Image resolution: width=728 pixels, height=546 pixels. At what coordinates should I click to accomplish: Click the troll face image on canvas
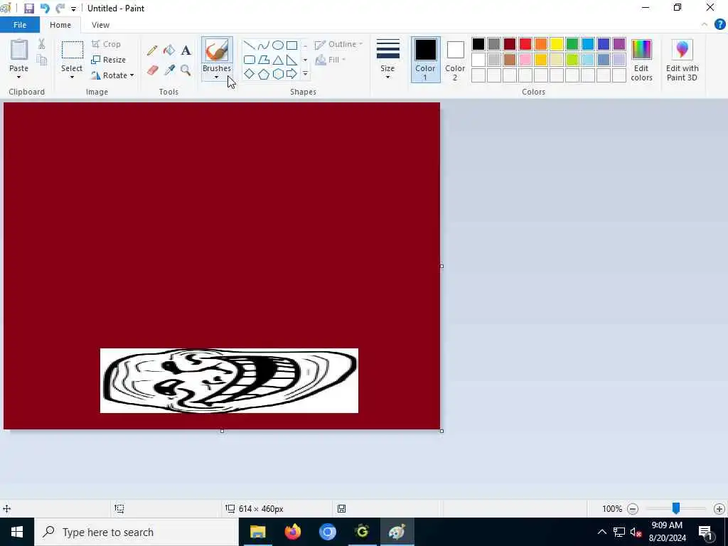pos(230,380)
